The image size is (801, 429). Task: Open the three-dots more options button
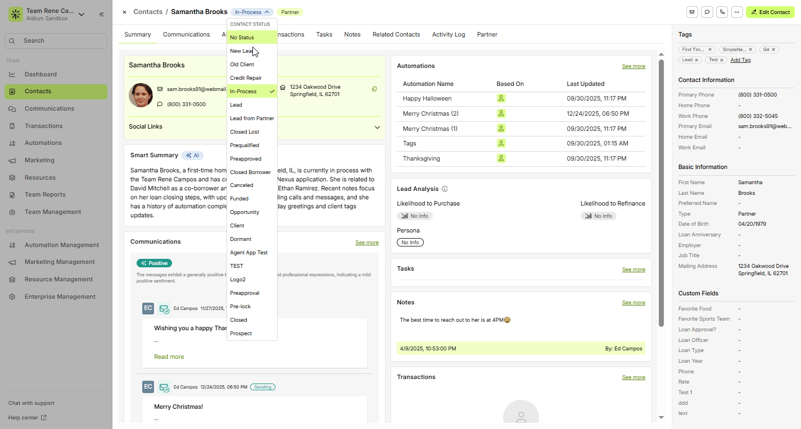click(737, 12)
